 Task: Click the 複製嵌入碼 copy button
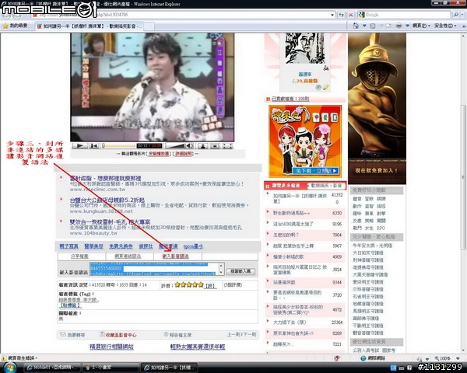pyautogui.click(x=241, y=271)
